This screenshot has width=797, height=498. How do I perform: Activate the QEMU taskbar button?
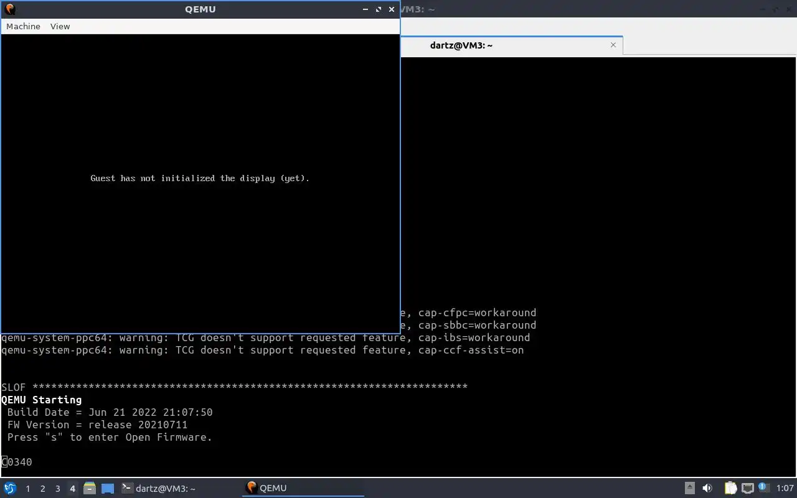pyautogui.click(x=303, y=488)
